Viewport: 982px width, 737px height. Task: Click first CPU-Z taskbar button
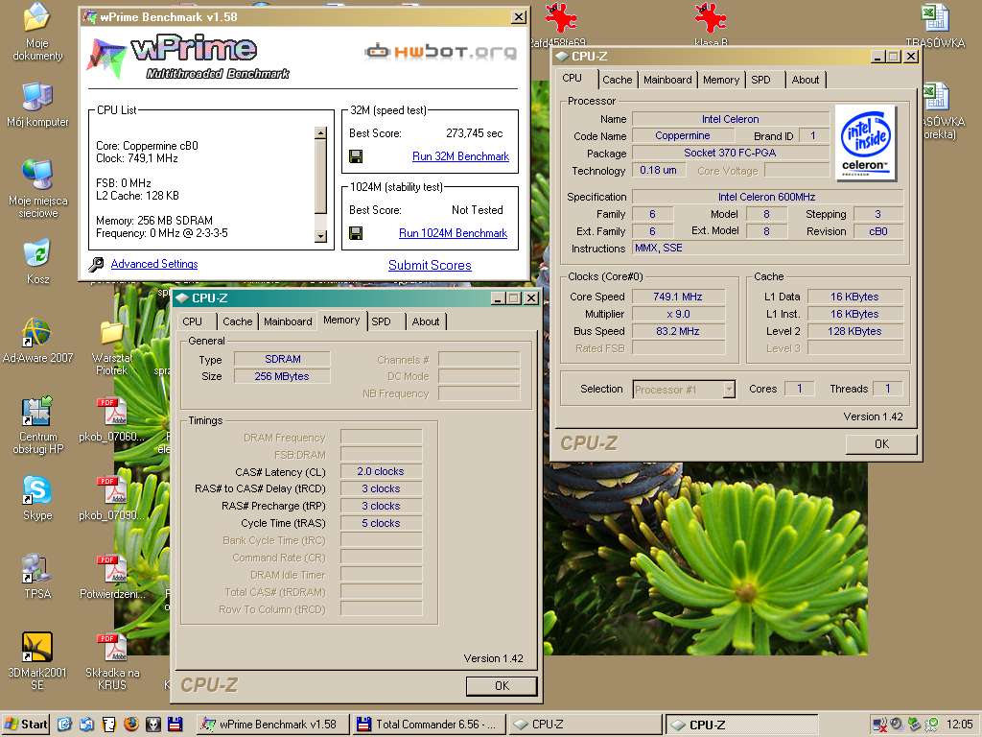[585, 725]
